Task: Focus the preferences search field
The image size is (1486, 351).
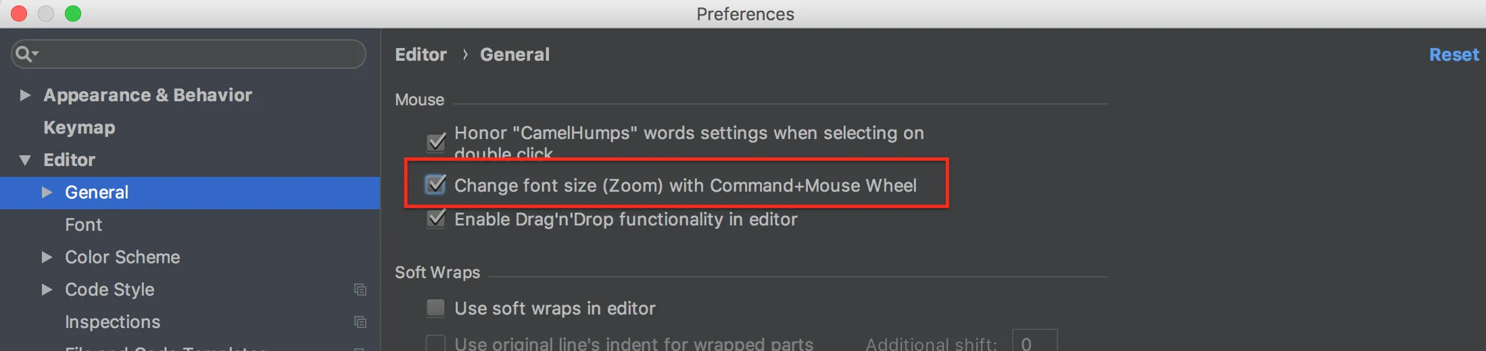Action: tap(196, 54)
